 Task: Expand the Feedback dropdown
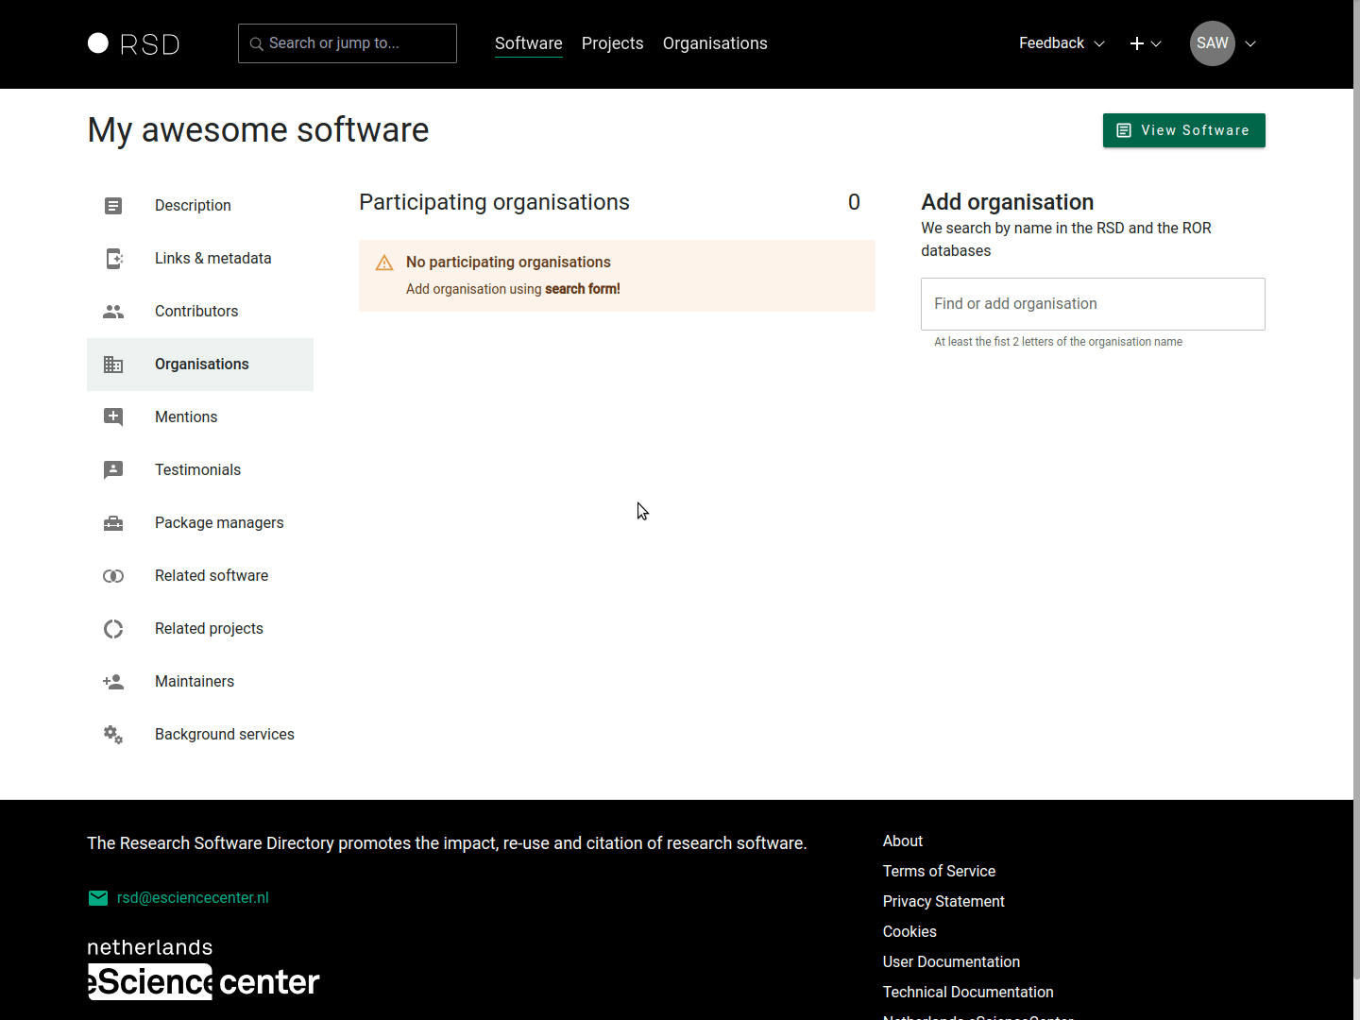tap(1062, 43)
